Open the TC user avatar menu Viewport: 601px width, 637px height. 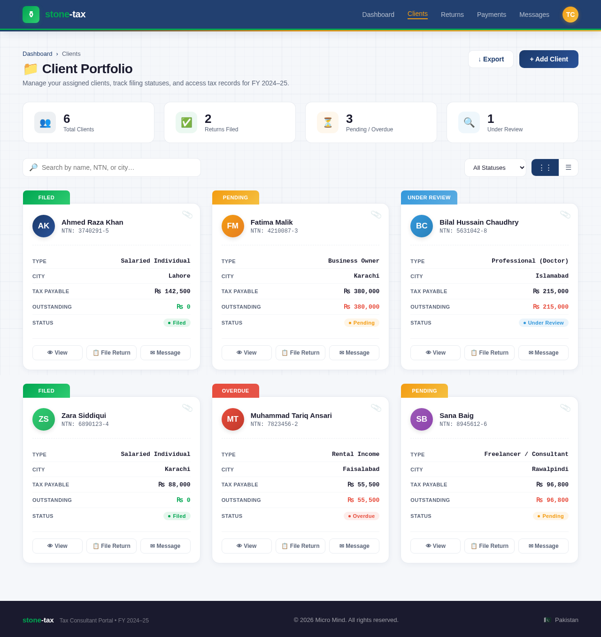pyautogui.click(x=570, y=15)
